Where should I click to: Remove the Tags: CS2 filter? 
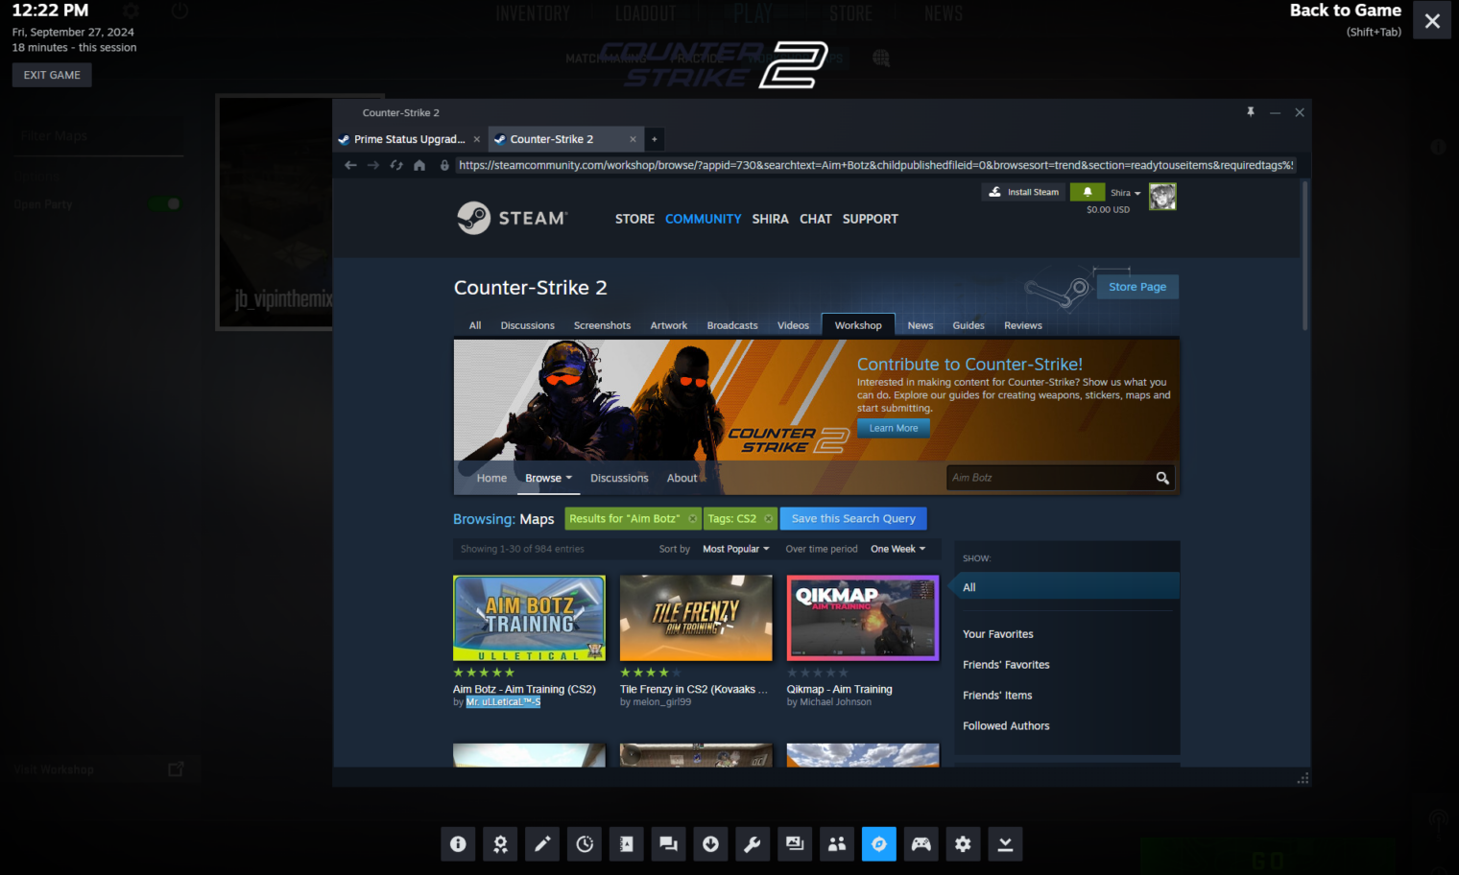pyautogui.click(x=769, y=519)
